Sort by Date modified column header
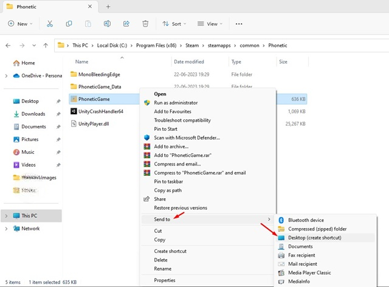Viewport: 389px width, 287px height. (x=189, y=62)
